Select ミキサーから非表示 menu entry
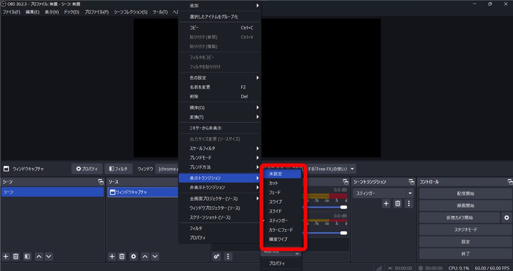Image resolution: width=513 pixels, height=271 pixels. pyautogui.click(x=220, y=128)
